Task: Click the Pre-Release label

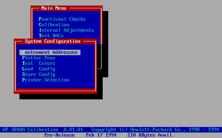Action: (x=59, y=135)
